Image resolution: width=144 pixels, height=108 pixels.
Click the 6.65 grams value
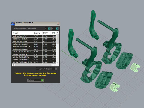[x=36, y=52]
